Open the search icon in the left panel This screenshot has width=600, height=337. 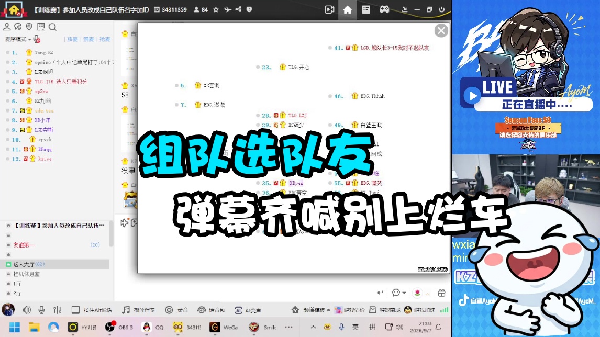[x=52, y=27]
